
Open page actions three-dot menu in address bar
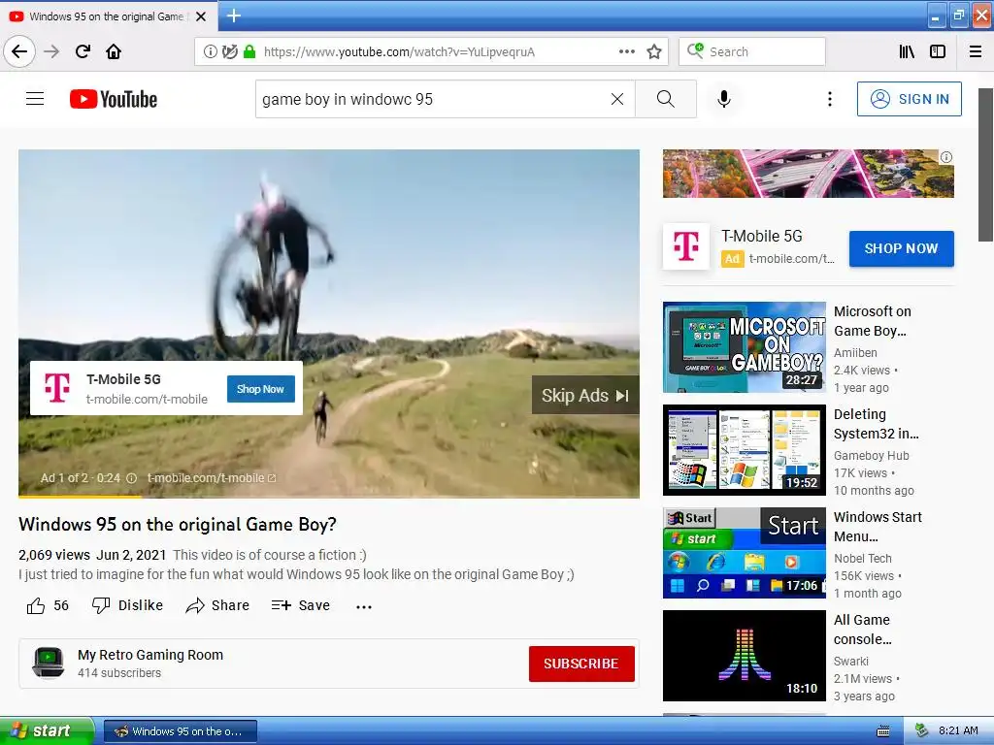(626, 52)
